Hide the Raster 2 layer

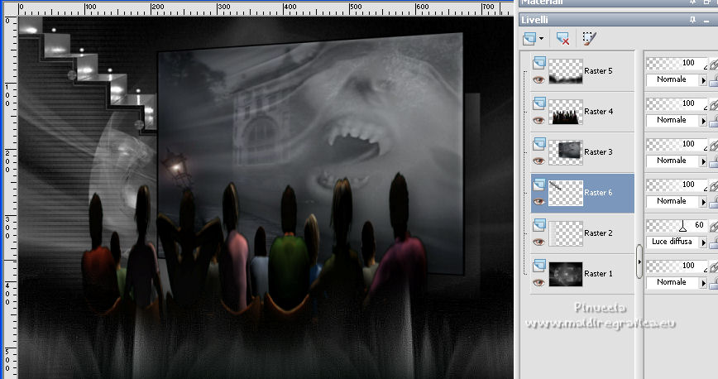(539, 242)
